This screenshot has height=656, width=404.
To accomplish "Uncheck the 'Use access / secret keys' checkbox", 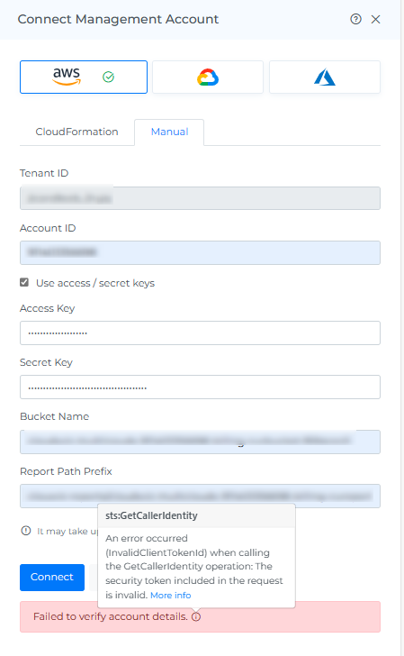I will 24,282.
